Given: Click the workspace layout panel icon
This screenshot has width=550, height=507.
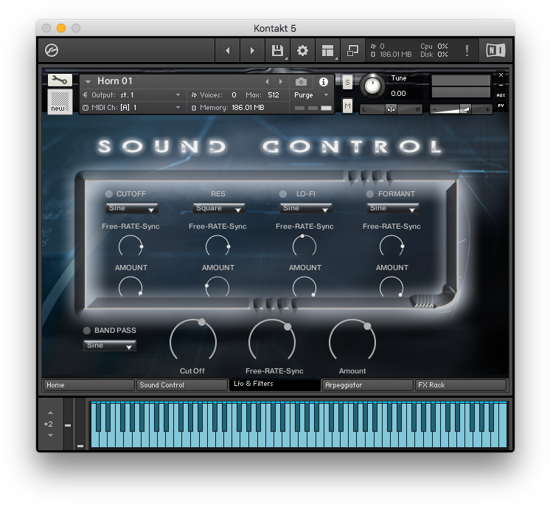Looking at the screenshot, I should tap(327, 50).
